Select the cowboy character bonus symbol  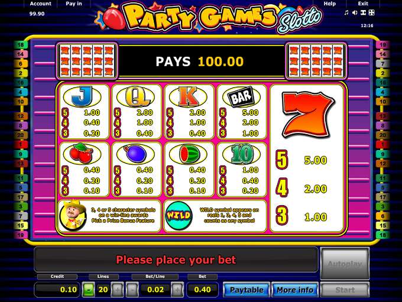click(73, 215)
